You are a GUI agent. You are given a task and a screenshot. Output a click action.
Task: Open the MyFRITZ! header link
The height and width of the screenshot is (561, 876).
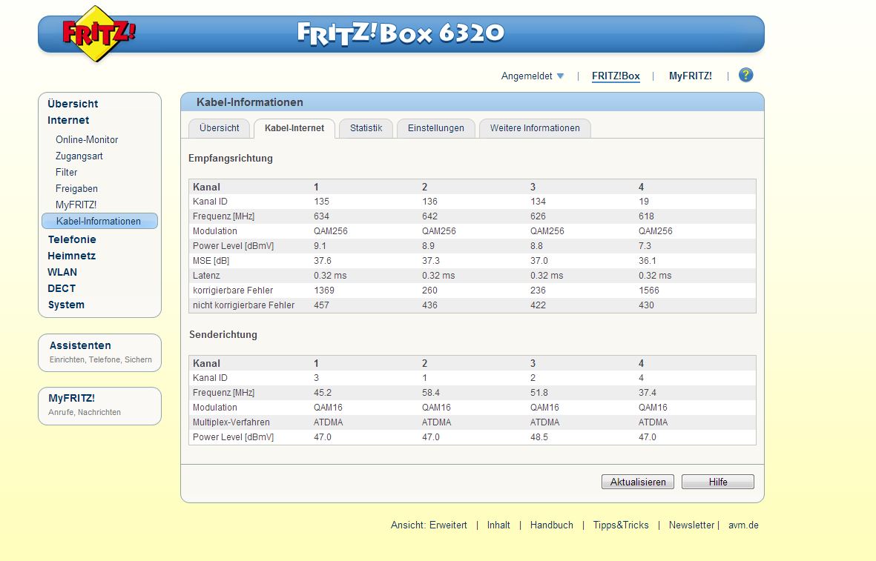(690, 76)
